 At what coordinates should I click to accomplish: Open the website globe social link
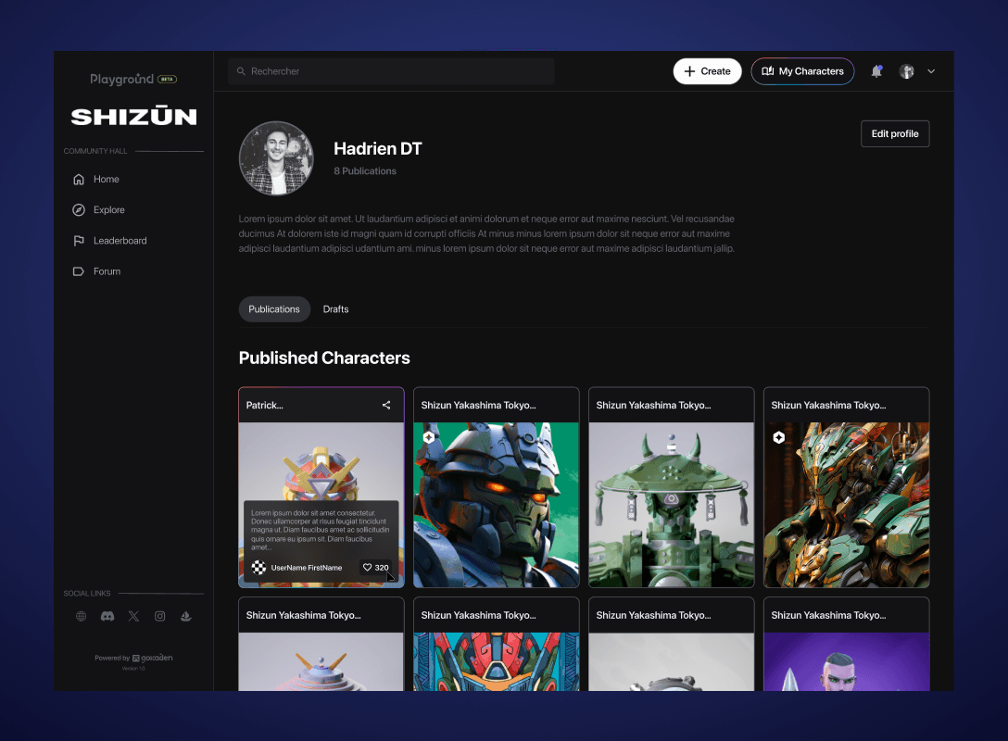[x=81, y=616]
